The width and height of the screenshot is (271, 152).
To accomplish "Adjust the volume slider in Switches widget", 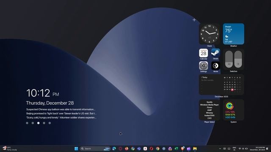I will (229, 59).
